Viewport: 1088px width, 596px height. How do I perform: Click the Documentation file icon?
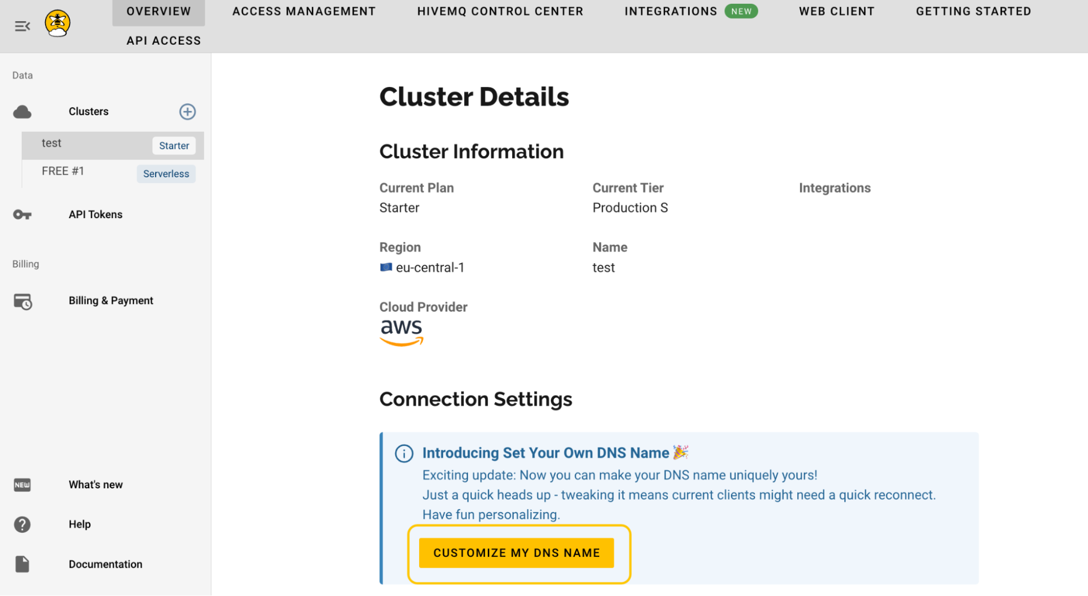(x=22, y=564)
